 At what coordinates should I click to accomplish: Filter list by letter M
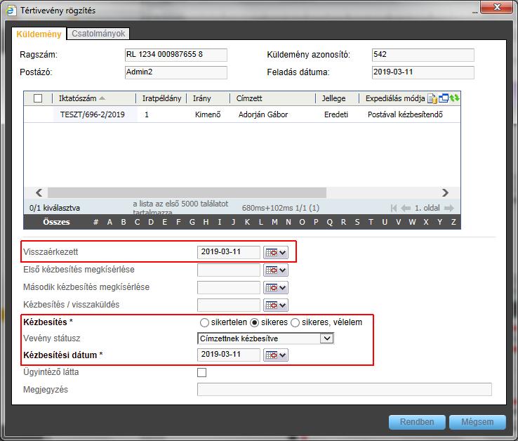point(274,222)
